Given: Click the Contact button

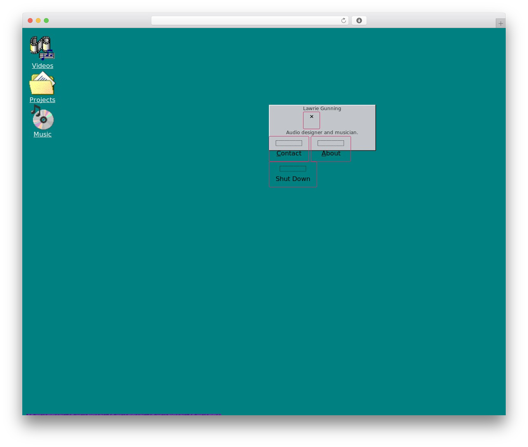Looking at the screenshot, I should (x=289, y=149).
